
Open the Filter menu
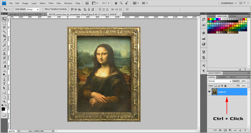[51, 3]
